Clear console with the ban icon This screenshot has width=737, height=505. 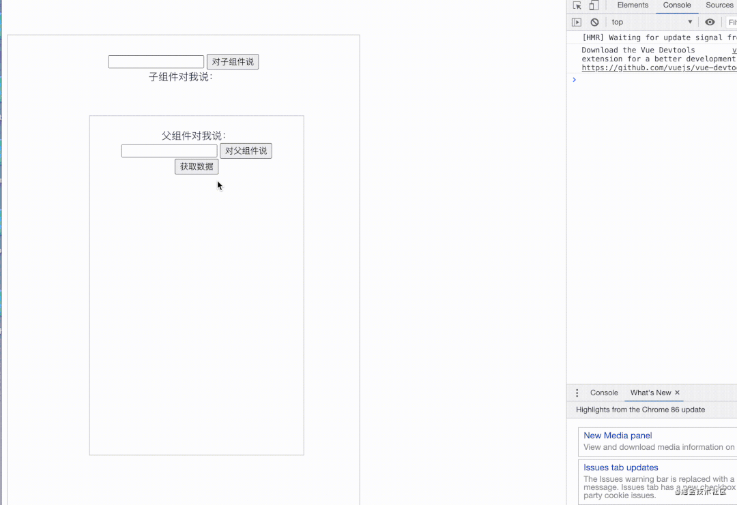(594, 22)
